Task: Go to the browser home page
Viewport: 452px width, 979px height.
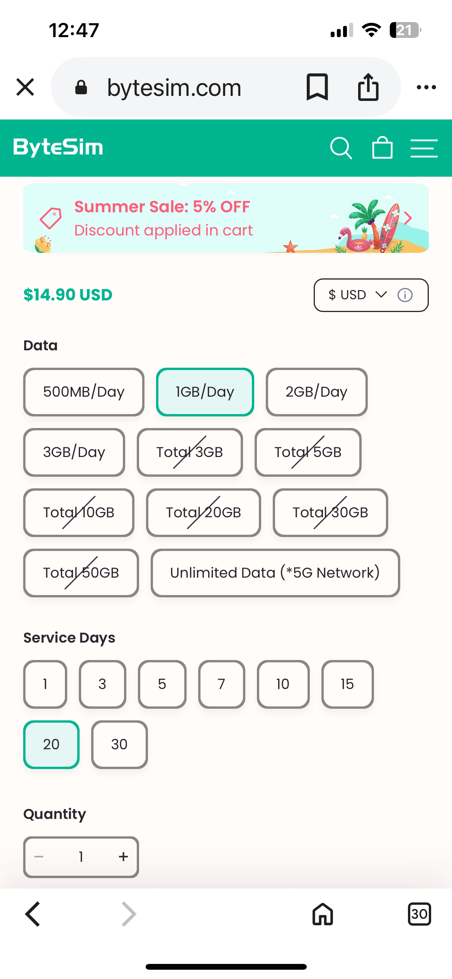Action: 323,914
